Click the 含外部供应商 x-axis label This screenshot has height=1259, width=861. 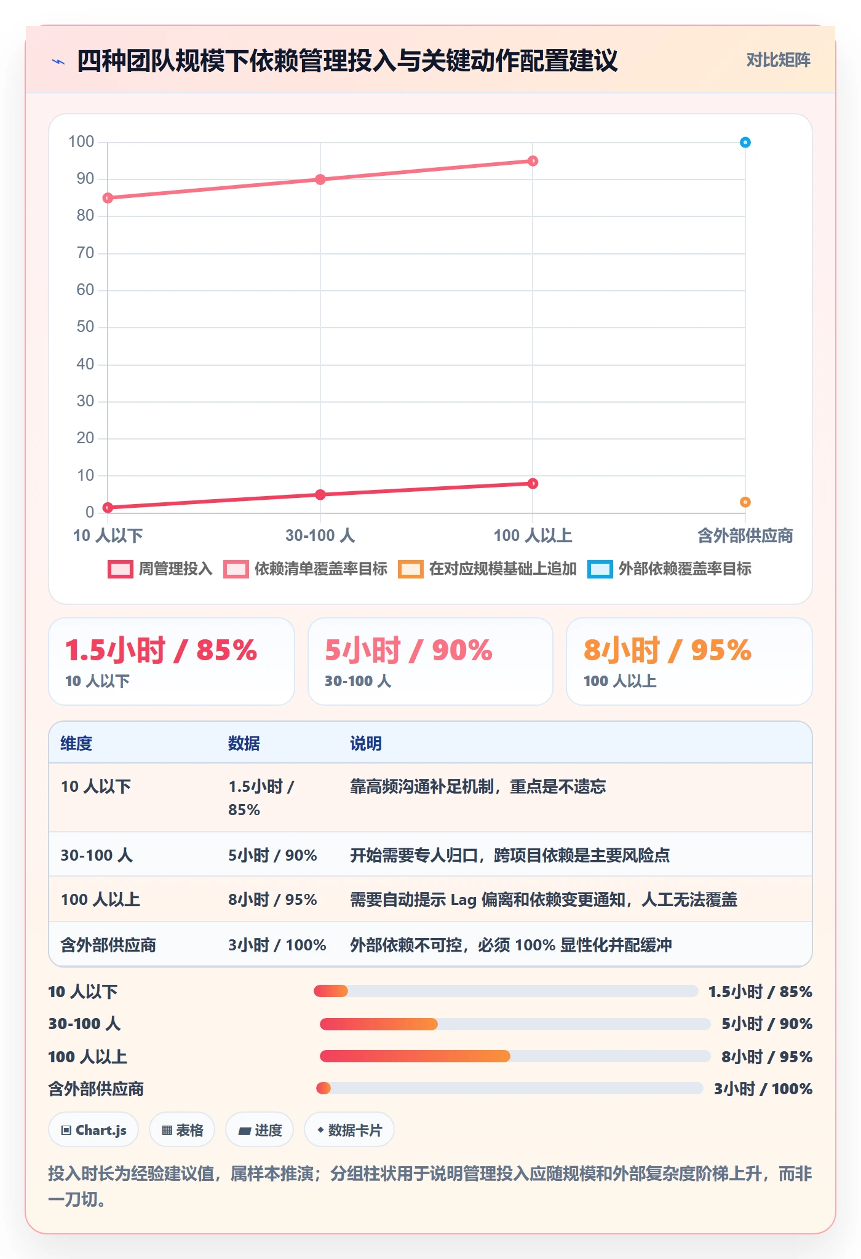point(745,535)
